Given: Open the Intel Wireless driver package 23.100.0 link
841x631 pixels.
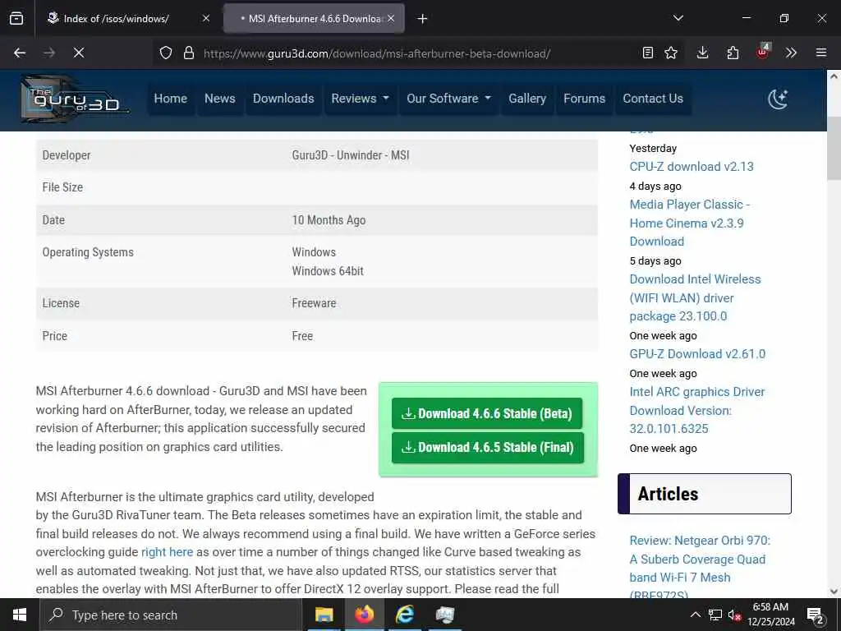Looking at the screenshot, I should (x=695, y=297).
